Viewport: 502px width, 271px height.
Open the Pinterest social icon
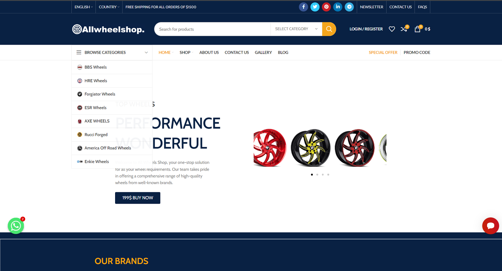pyautogui.click(x=326, y=7)
